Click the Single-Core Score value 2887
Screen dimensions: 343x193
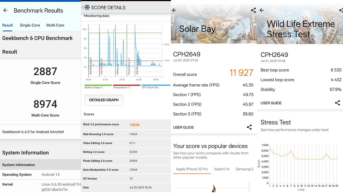click(x=45, y=71)
